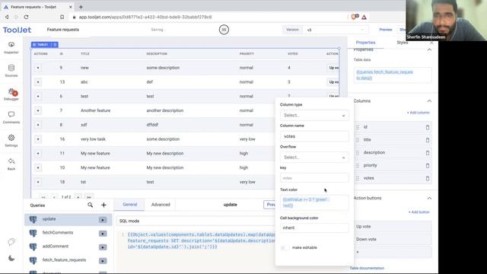Open the Overflow select dropdown

click(x=314, y=158)
